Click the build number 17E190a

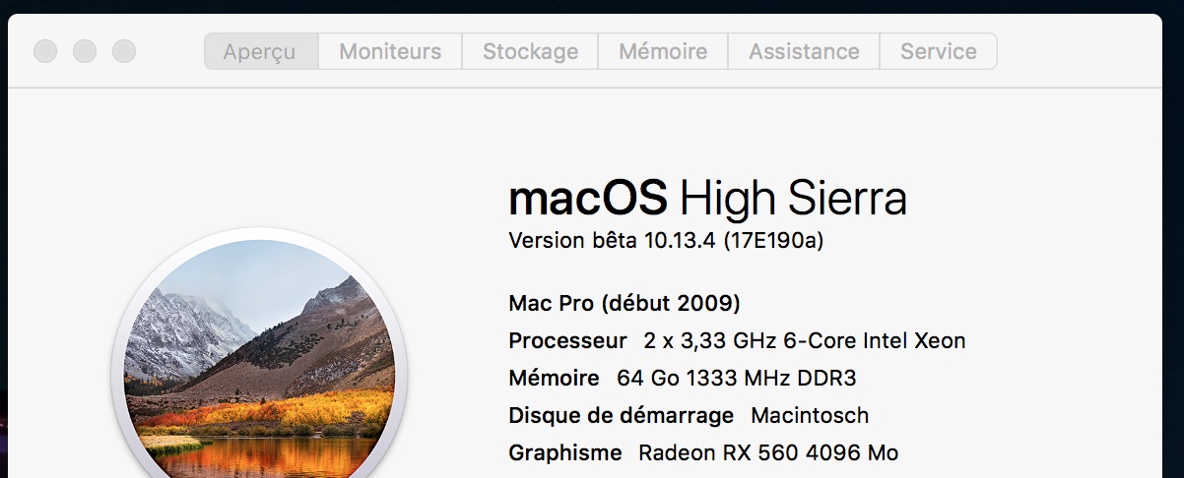coord(773,241)
